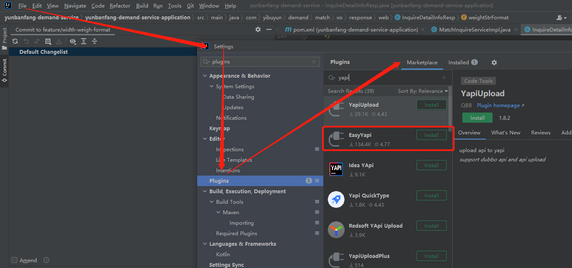Screen dimensions: 572x268
Task: Click the Idea YApi plugin icon
Action: [x=336, y=170]
